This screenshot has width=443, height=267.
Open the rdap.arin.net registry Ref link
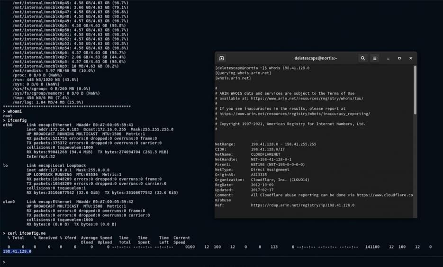tap(302, 205)
